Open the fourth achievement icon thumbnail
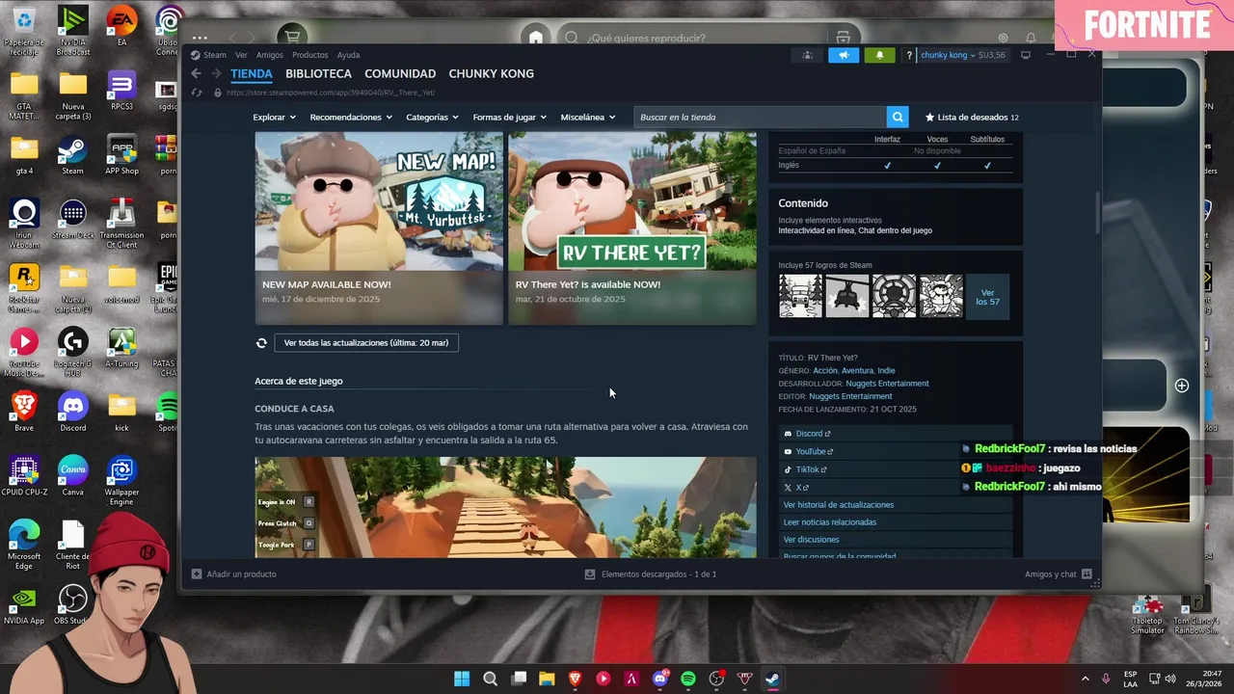 [x=941, y=296]
